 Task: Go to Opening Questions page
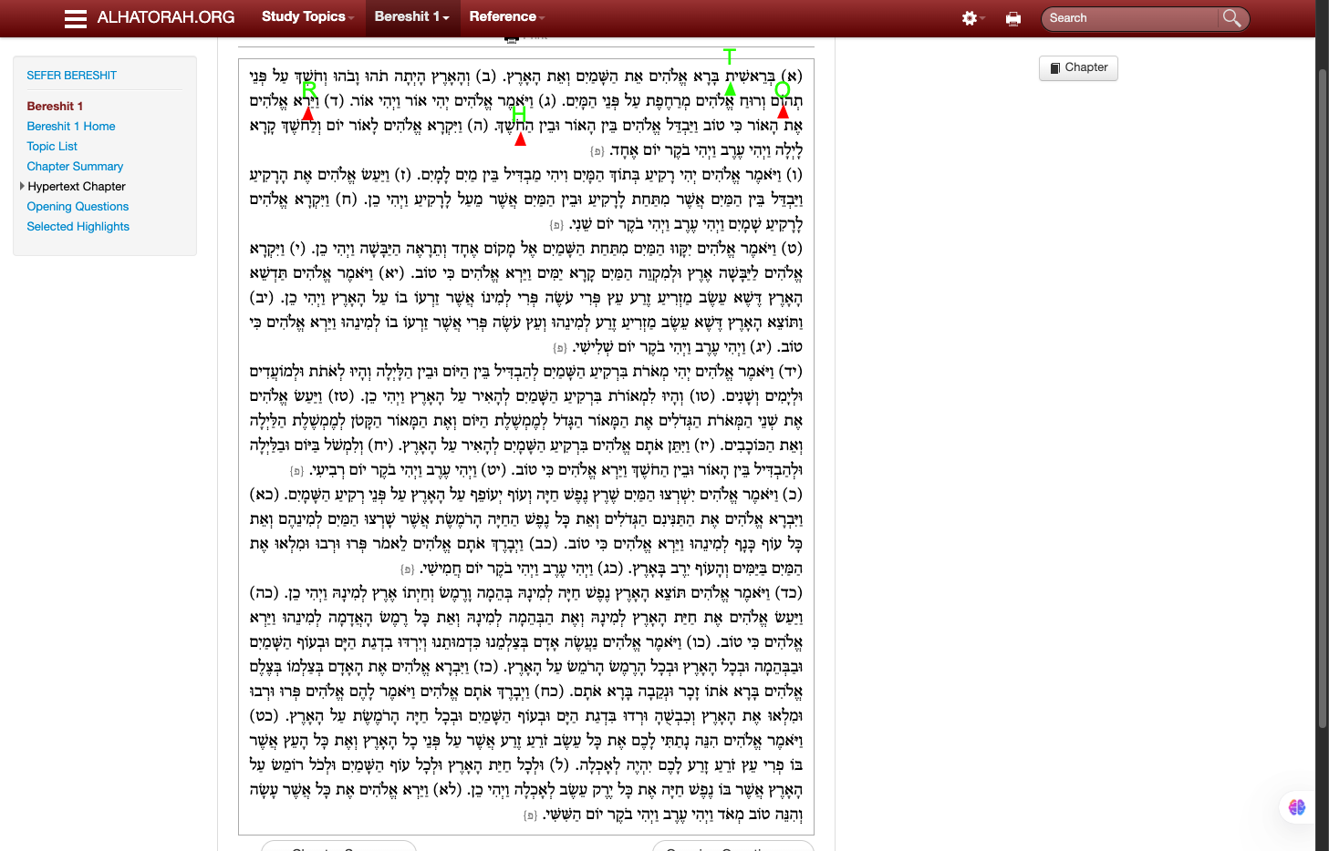(78, 206)
